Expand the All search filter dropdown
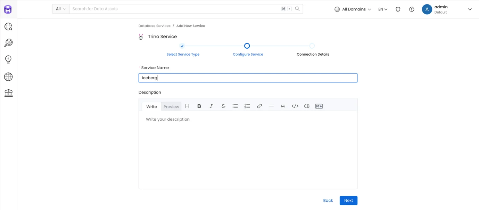This screenshot has height=210, width=479. 61,9
